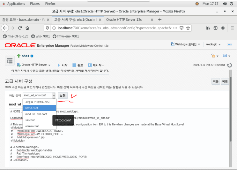This screenshot has height=170, width=237.
Task: Stop the server with 종료
Action: [x=78, y=65]
